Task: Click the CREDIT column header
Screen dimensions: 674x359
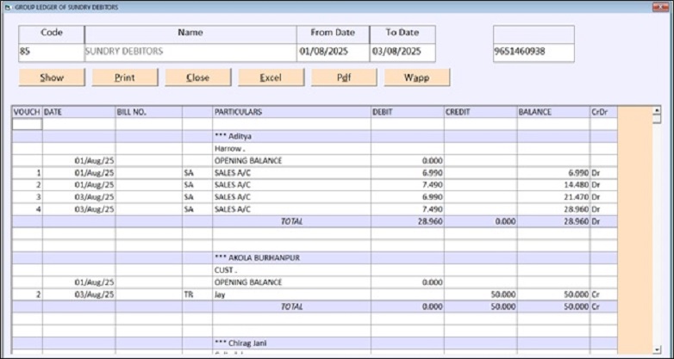Action: coord(481,112)
